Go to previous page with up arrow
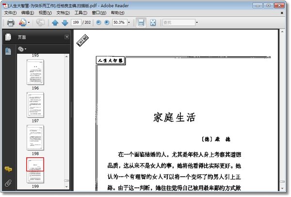The height and width of the screenshot is (197, 291). [55, 23]
